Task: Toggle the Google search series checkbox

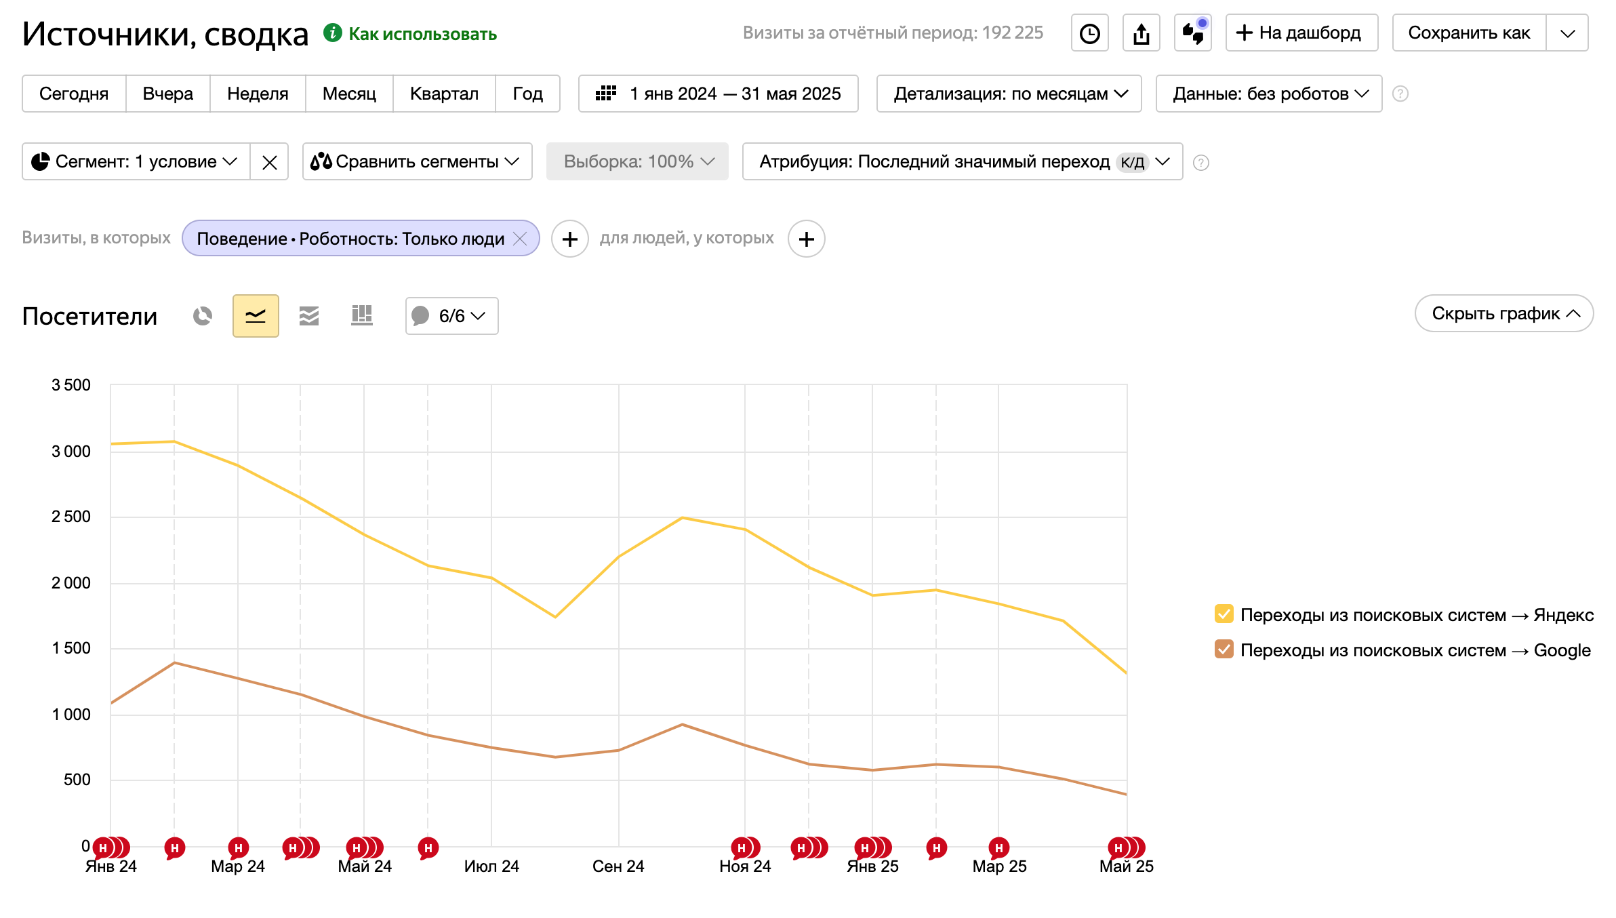Action: click(1224, 650)
